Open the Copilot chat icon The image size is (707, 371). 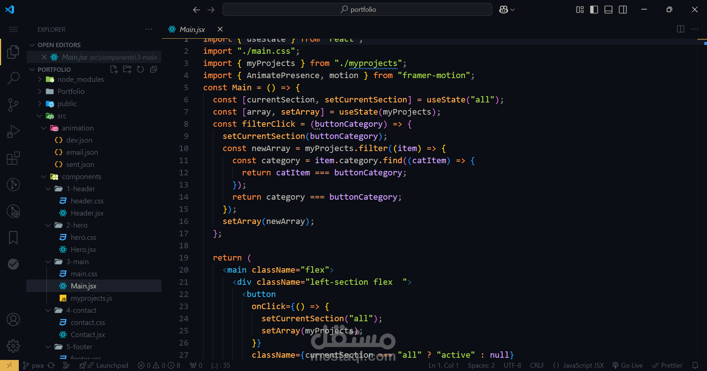click(x=504, y=10)
